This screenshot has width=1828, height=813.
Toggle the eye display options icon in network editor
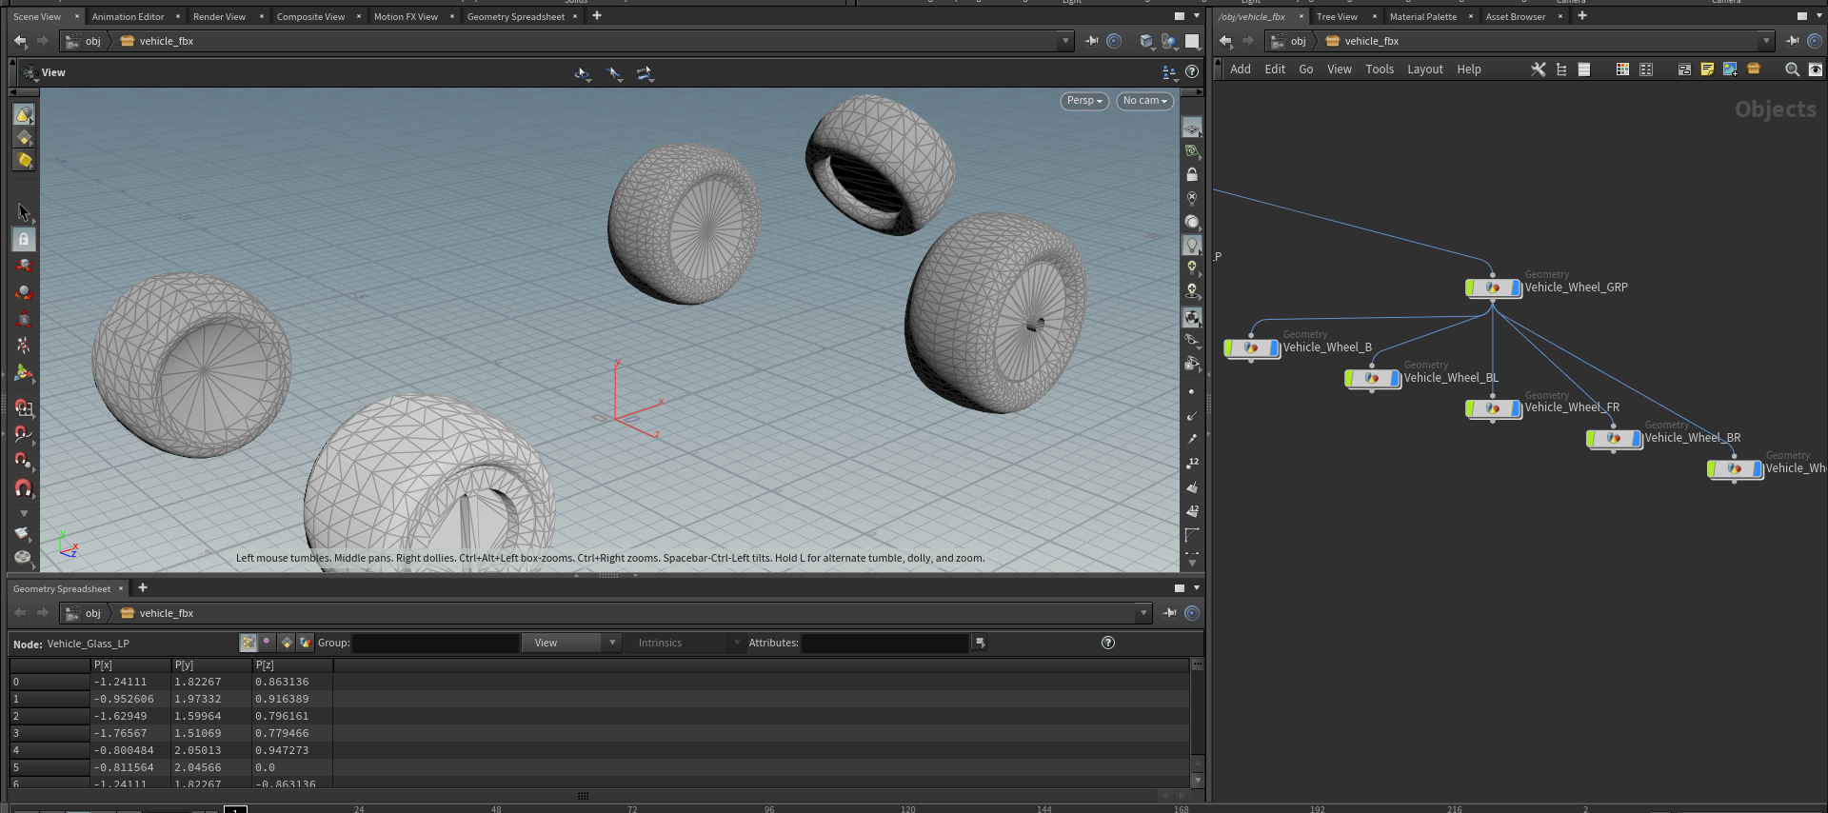[x=1816, y=69]
